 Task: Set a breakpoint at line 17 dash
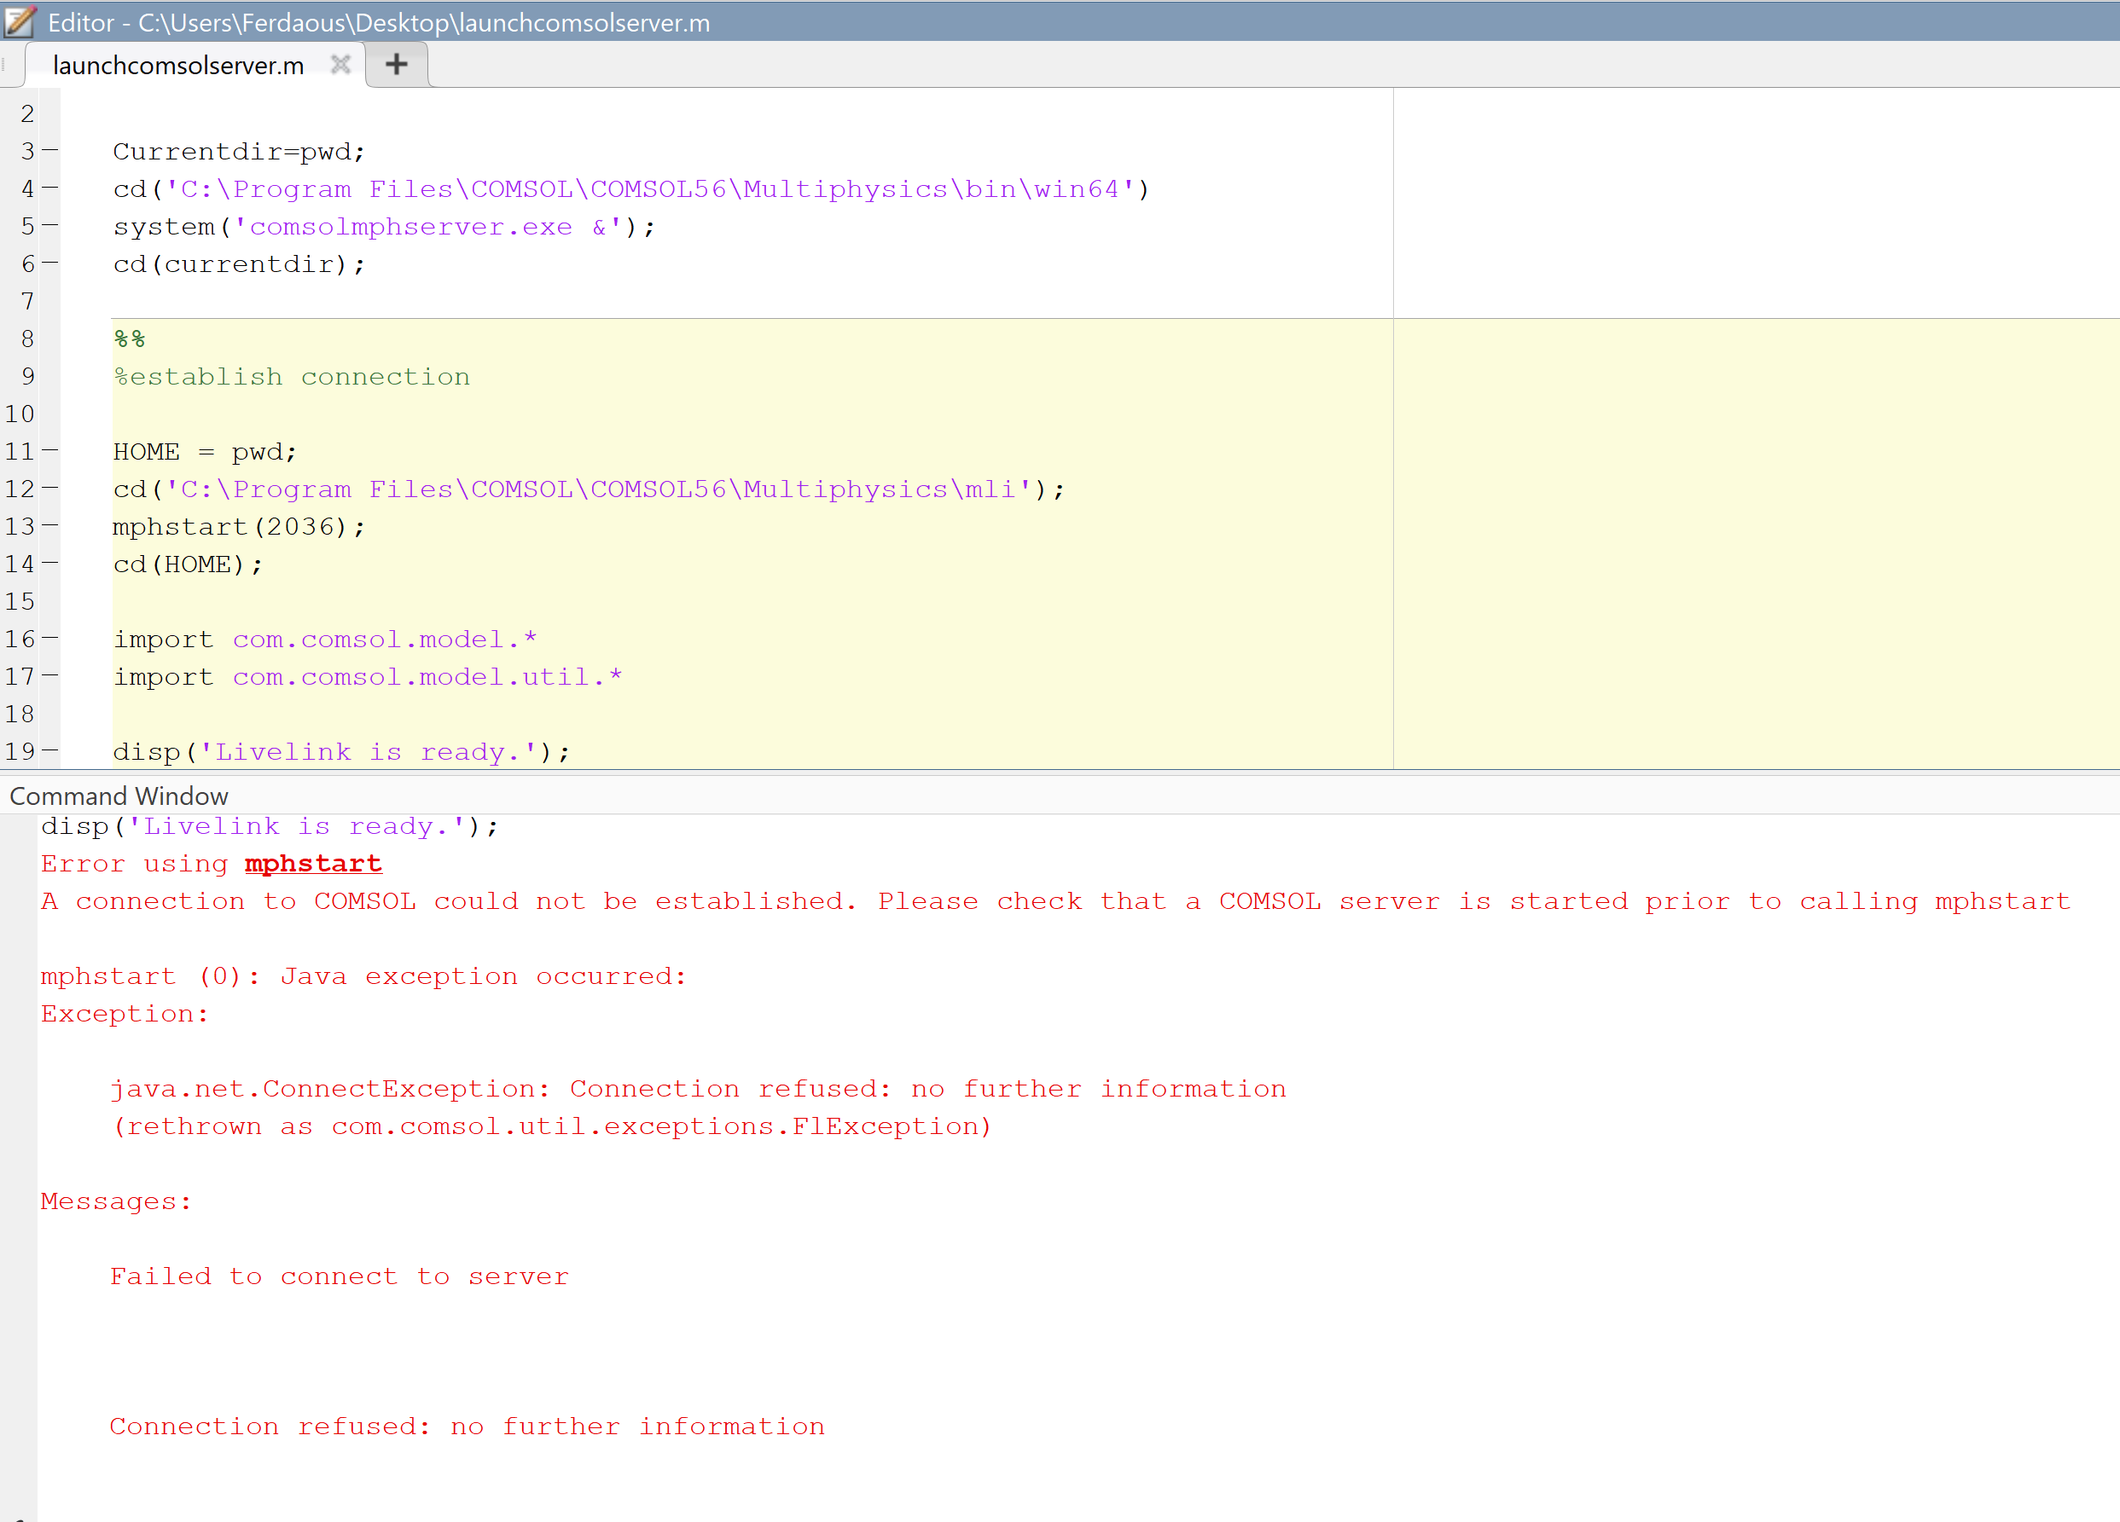click(50, 676)
